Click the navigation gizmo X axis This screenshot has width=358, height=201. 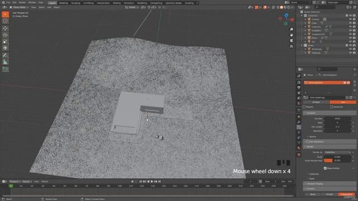(292, 20)
